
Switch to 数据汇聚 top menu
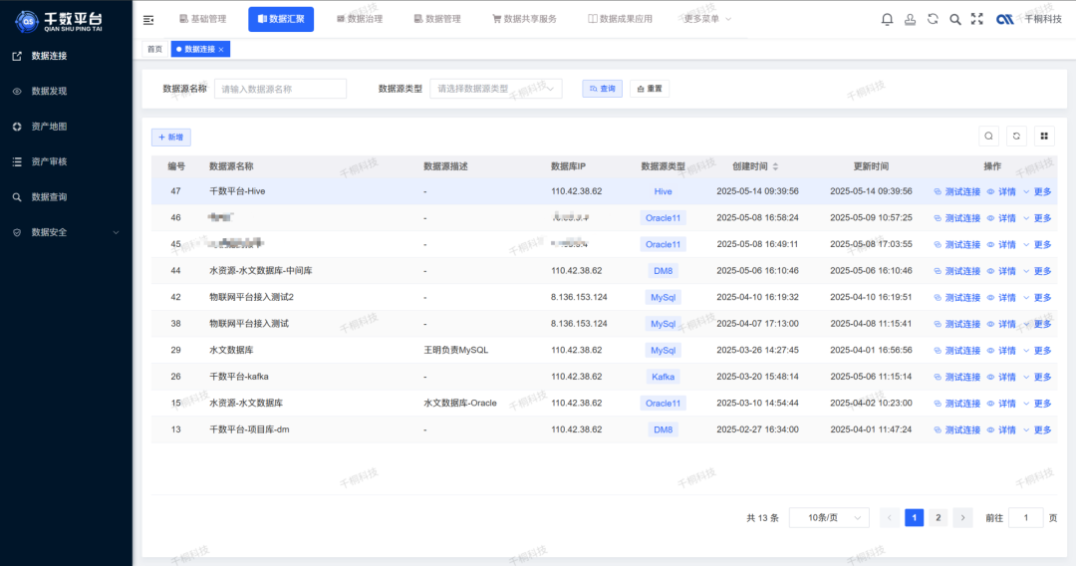[281, 19]
